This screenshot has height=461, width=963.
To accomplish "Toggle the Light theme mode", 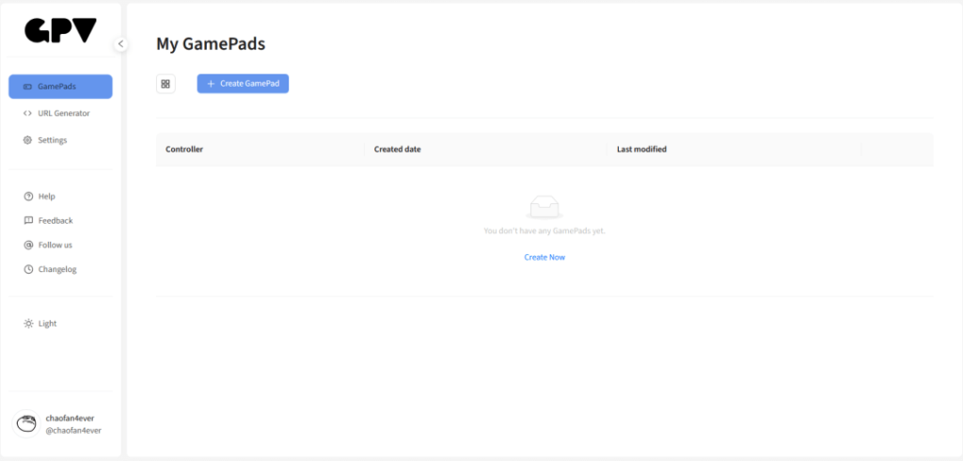I will tap(41, 324).
